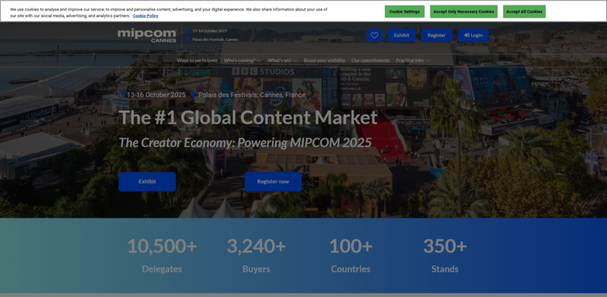
Task: Click the hero calendar icon near 13-16 October
Action: [x=122, y=95]
